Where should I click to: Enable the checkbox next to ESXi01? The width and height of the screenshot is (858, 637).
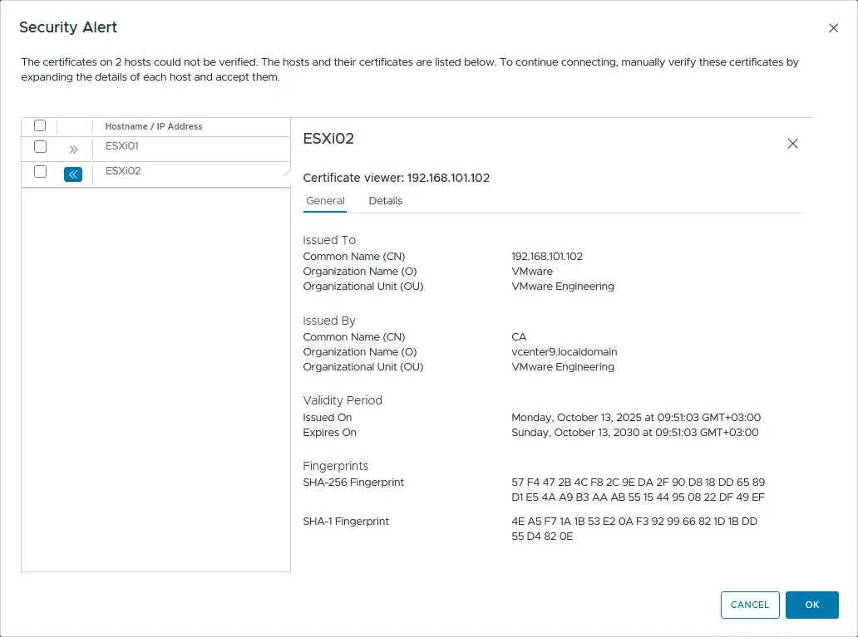tap(40, 146)
